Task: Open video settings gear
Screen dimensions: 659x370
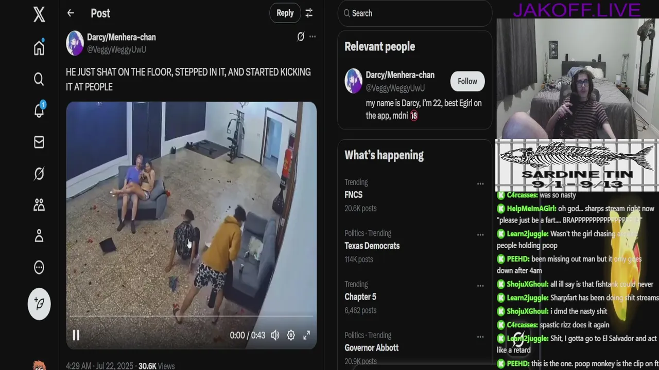Action: tap(291, 335)
